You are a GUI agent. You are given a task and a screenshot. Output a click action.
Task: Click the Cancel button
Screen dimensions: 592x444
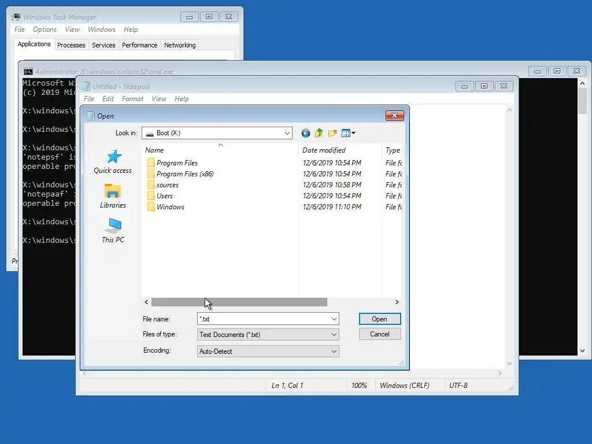pyautogui.click(x=380, y=334)
